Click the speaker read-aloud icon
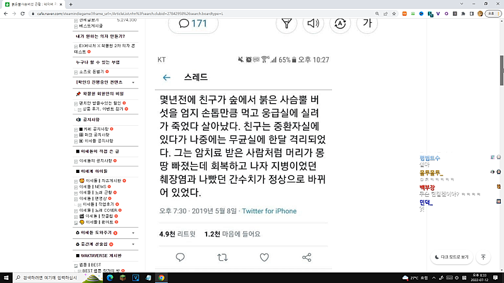The width and height of the screenshot is (504, 283). tap(313, 23)
